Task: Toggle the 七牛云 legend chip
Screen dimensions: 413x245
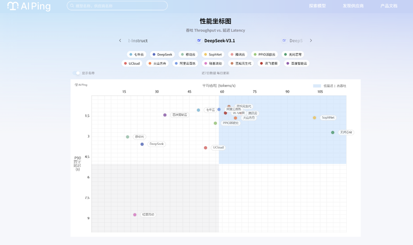Action: (137, 54)
